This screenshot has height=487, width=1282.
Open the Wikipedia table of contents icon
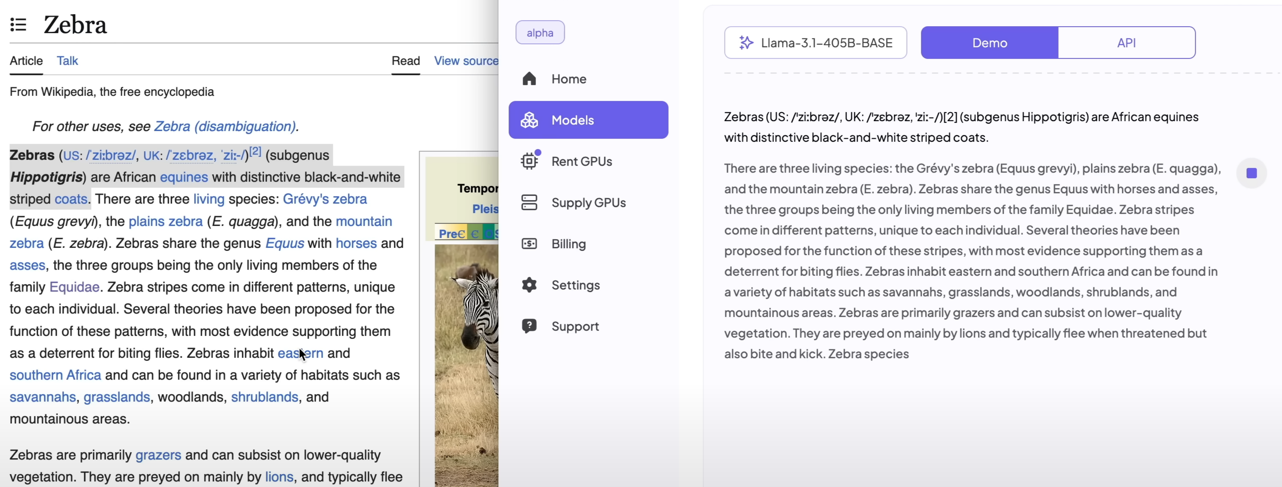[18, 24]
